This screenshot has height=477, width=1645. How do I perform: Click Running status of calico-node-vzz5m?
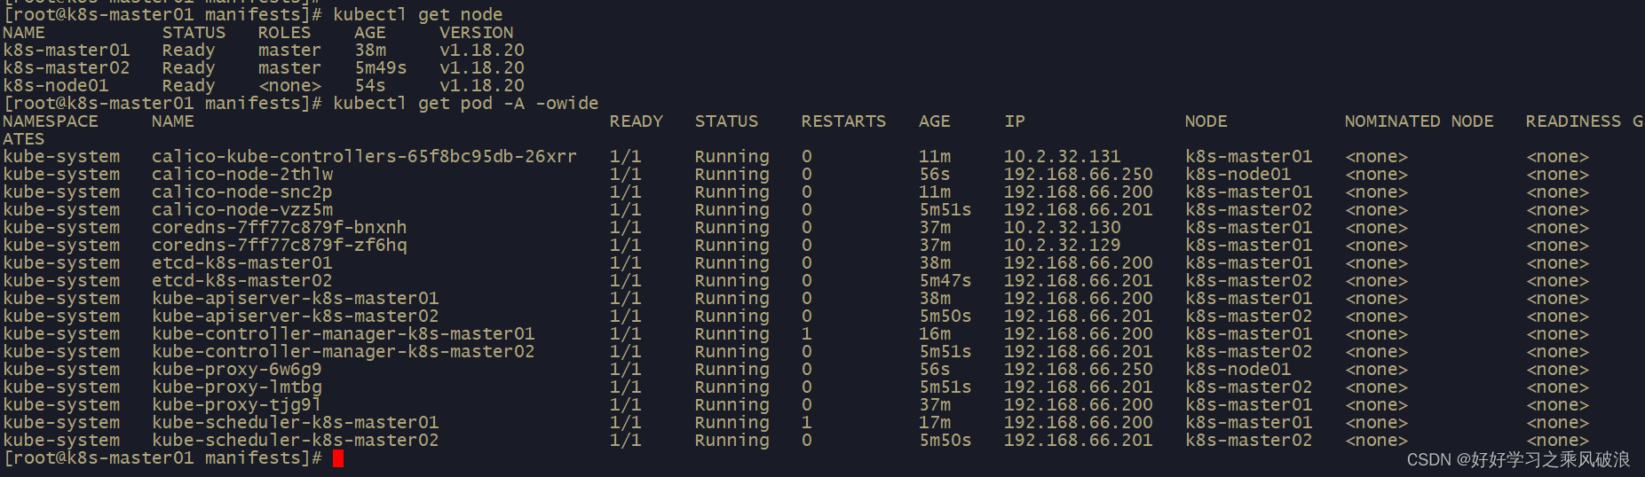pos(732,210)
